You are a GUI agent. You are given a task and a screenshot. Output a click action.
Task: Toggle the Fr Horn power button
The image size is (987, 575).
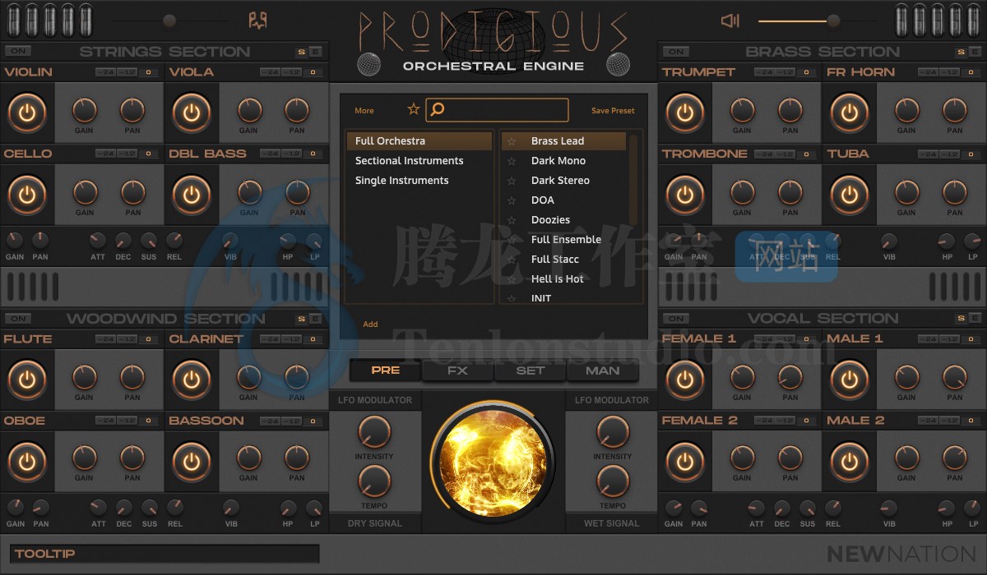[x=850, y=113]
